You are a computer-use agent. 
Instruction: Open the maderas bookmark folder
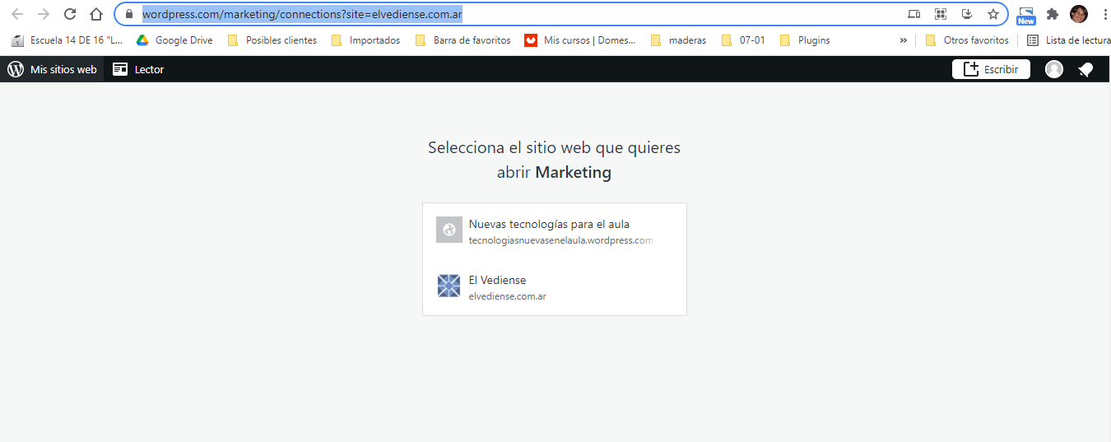tap(679, 40)
